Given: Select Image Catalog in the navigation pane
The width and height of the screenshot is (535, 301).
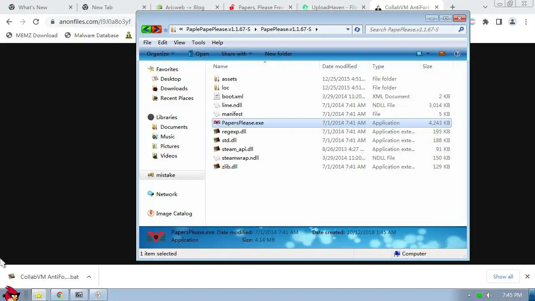Looking at the screenshot, I should [174, 213].
